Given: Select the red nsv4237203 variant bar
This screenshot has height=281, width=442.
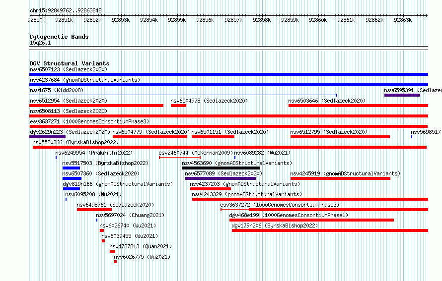Looking at the screenshot, I should (x=211, y=189).
